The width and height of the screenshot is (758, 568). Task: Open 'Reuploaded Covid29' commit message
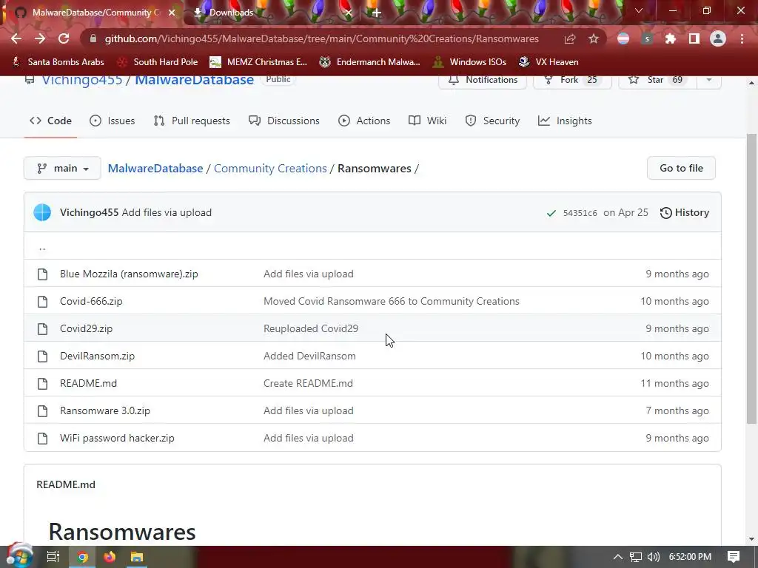click(x=311, y=328)
